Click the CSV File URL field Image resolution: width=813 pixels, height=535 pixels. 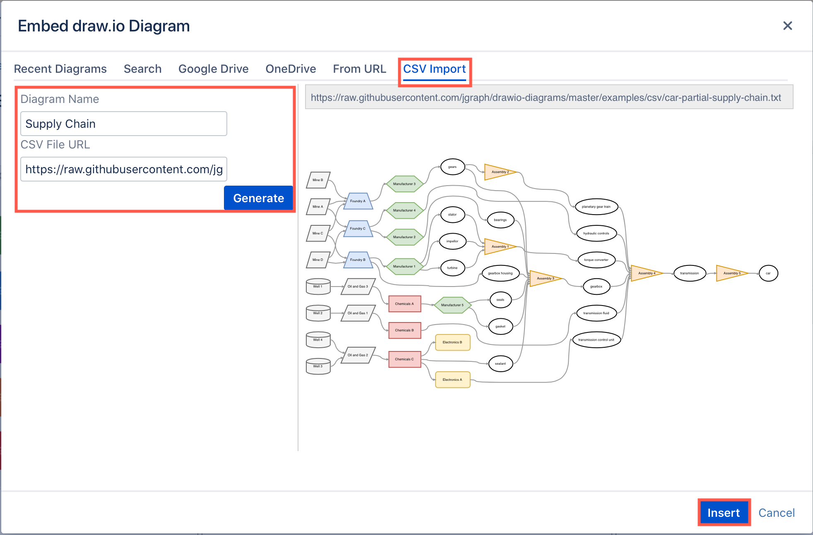[123, 169]
